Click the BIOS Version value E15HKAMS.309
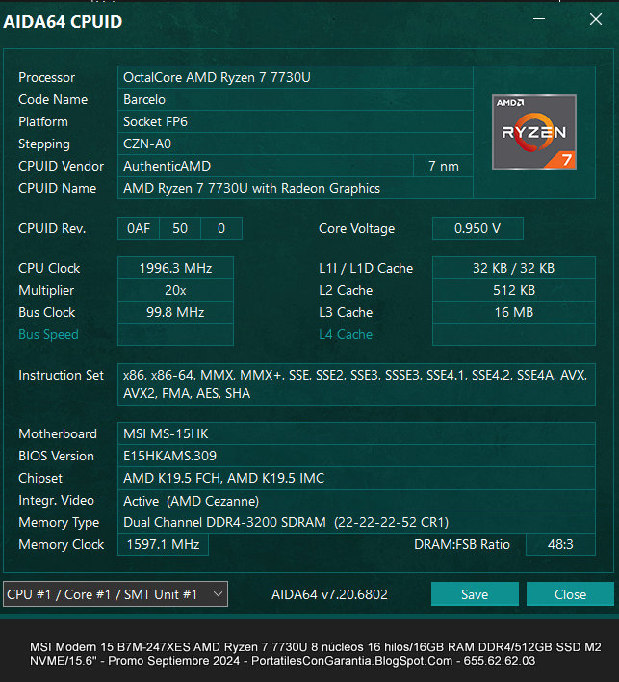 [356, 456]
